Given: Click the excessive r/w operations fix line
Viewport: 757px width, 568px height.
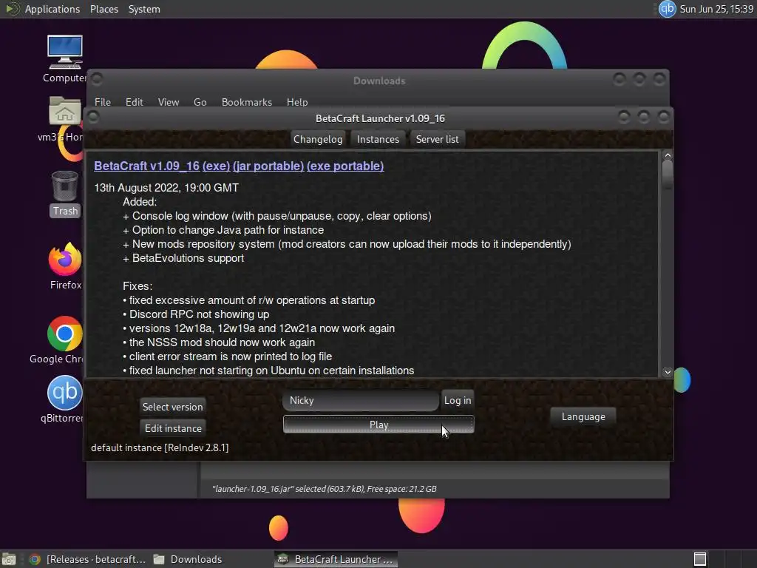Looking at the screenshot, I should (248, 300).
